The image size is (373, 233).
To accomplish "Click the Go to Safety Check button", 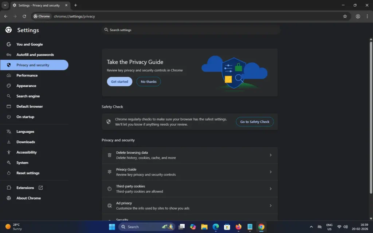I will click(x=255, y=122).
